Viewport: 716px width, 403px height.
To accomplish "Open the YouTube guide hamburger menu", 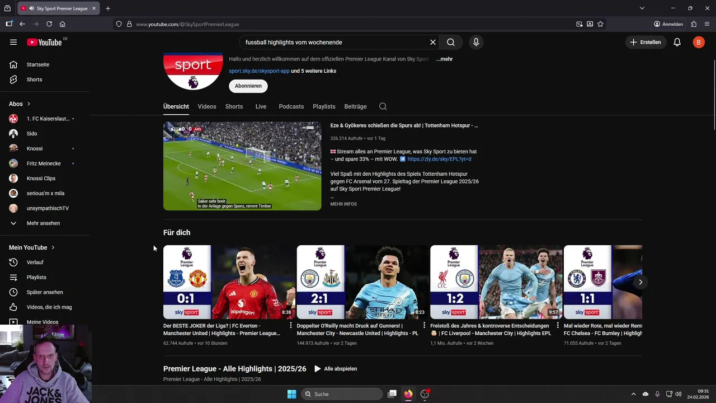I will coord(13,42).
